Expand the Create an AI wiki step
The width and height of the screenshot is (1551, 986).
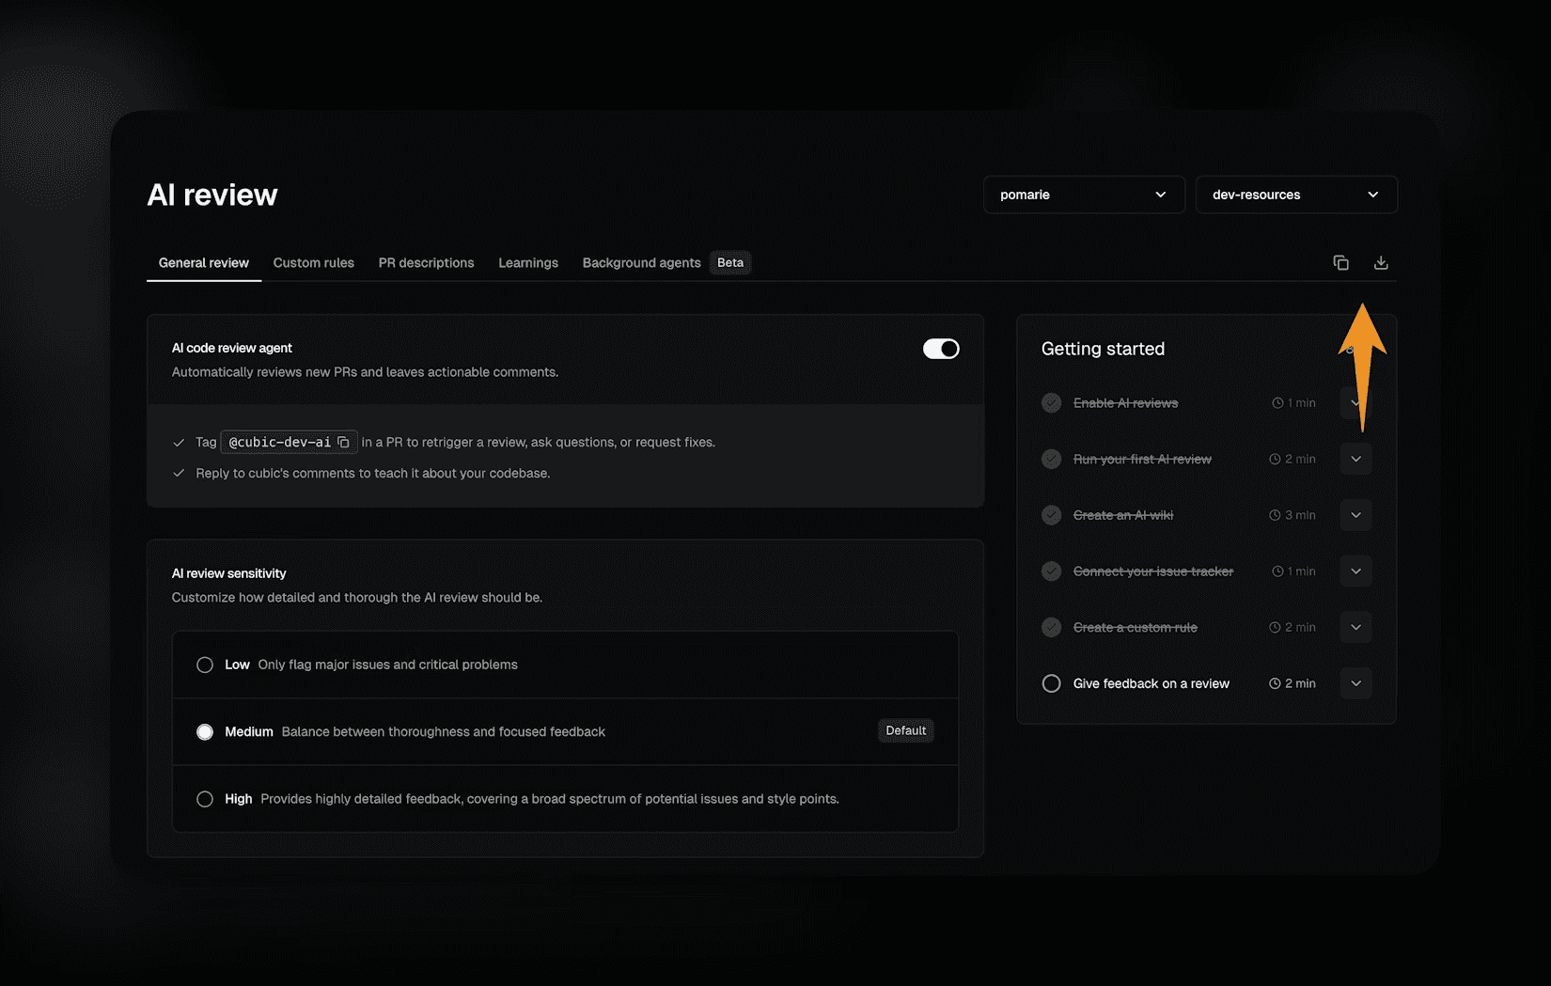pos(1355,514)
